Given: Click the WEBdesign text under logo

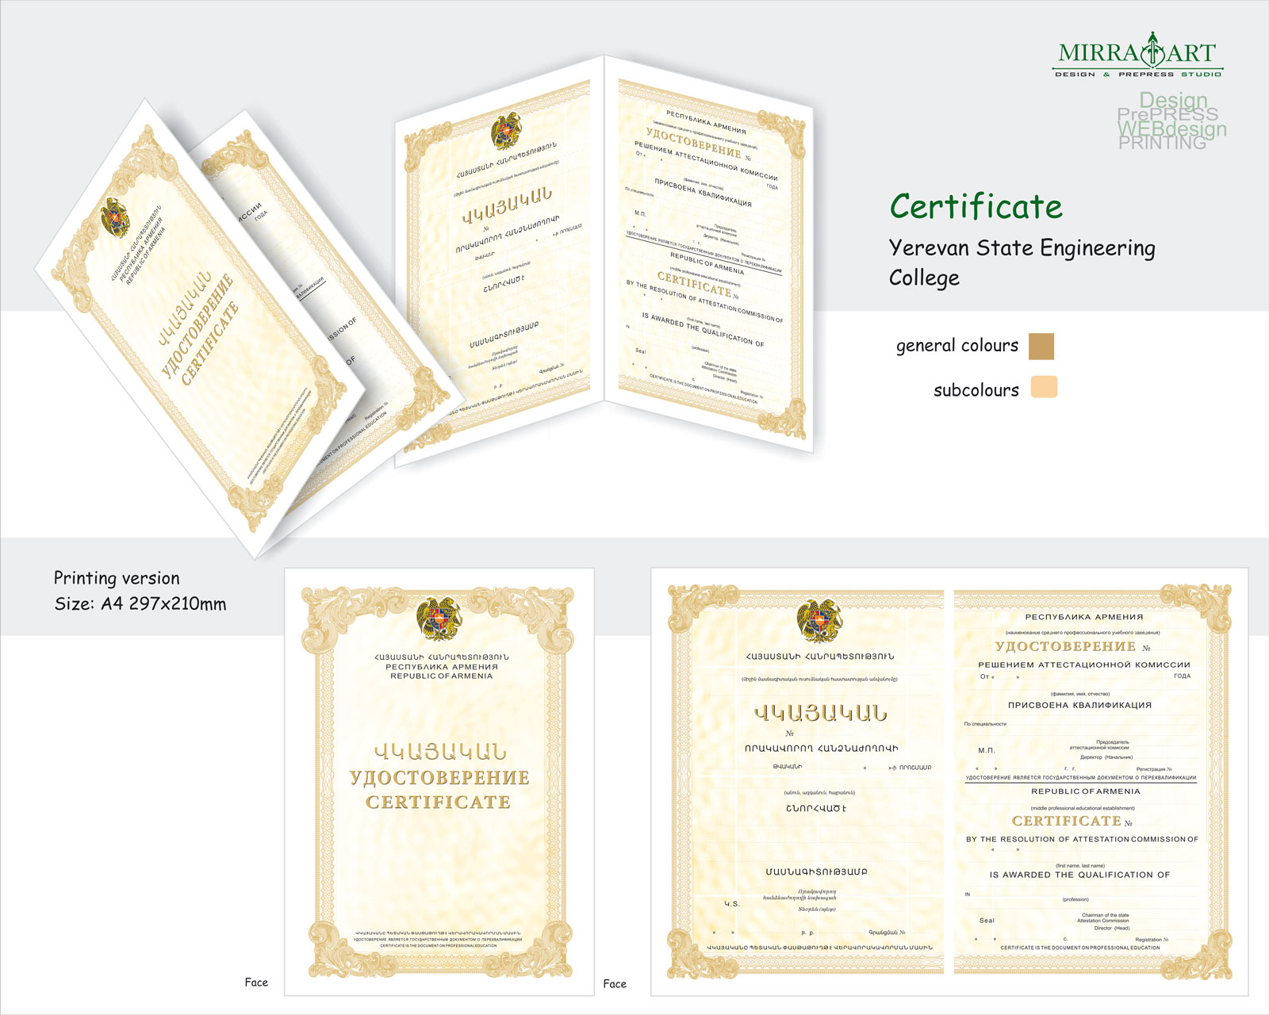Looking at the screenshot, I should [x=1171, y=128].
